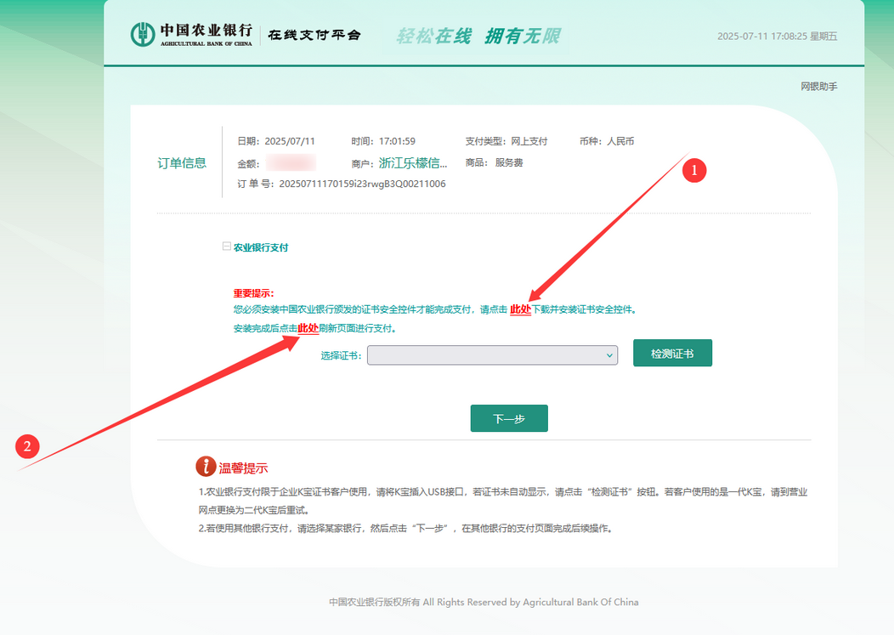
Task: Open the 选择证书 dropdown
Action: tap(492, 354)
